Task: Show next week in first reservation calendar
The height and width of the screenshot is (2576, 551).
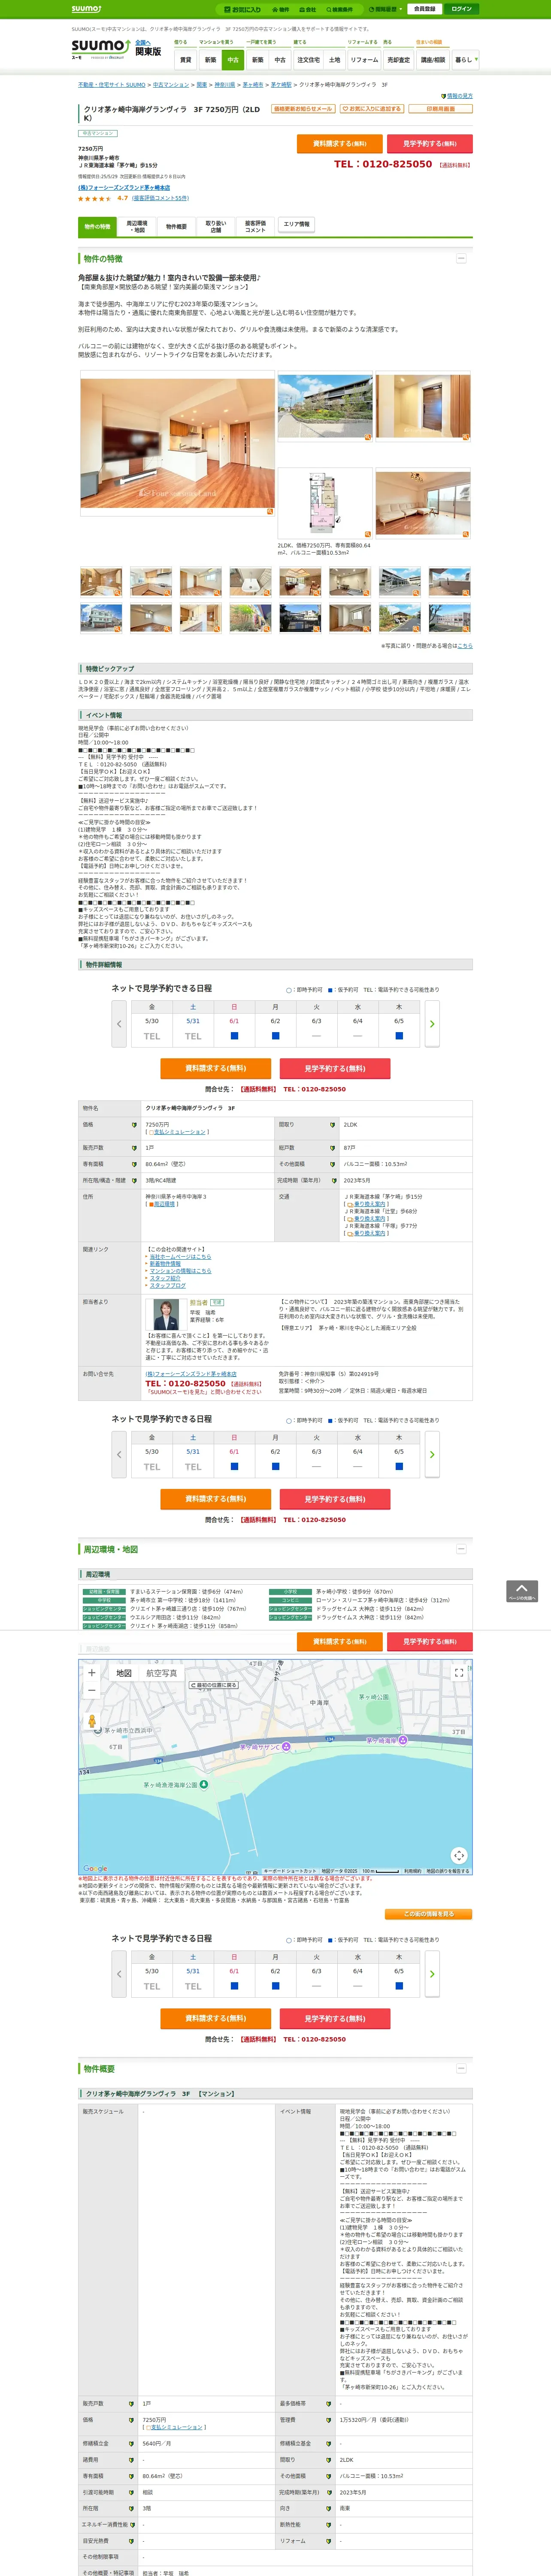Action: pos(432,1024)
